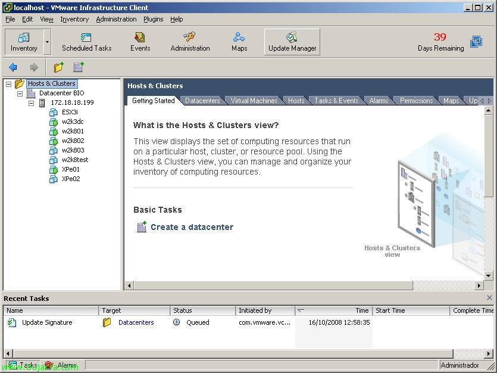Switch to the Tasks & Events tab
Viewport: 497px width, 373px height.
pos(336,101)
